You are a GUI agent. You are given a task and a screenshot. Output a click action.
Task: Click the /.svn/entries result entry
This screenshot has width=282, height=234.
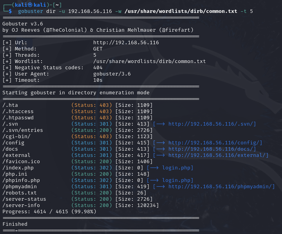[x=23, y=130]
